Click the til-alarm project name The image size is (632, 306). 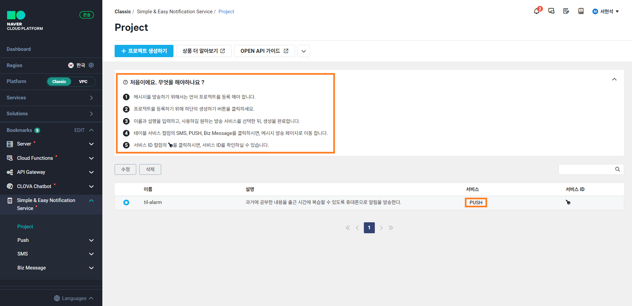153,202
